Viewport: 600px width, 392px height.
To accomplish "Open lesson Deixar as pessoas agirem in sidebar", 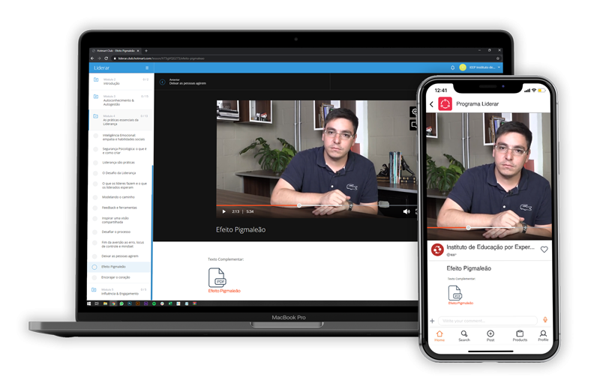I will pyautogui.click(x=119, y=256).
